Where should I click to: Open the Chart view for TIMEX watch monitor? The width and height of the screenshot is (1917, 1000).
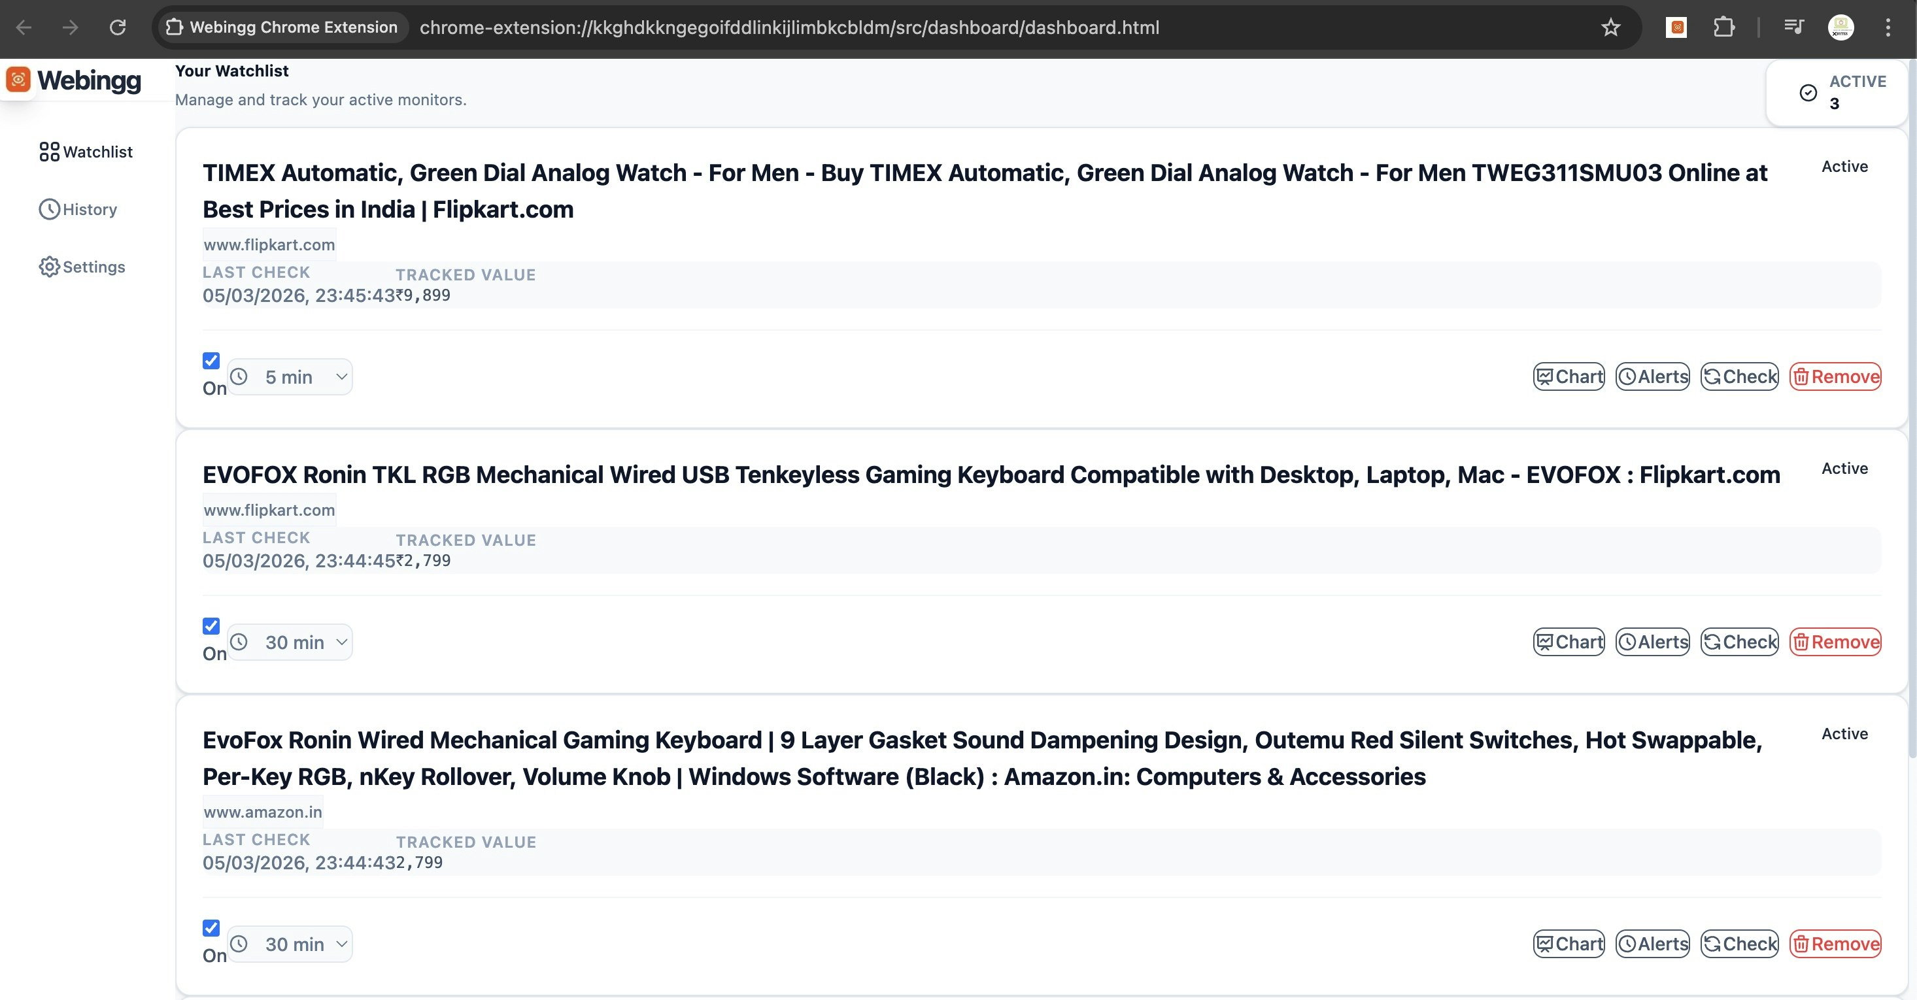point(1568,376)
